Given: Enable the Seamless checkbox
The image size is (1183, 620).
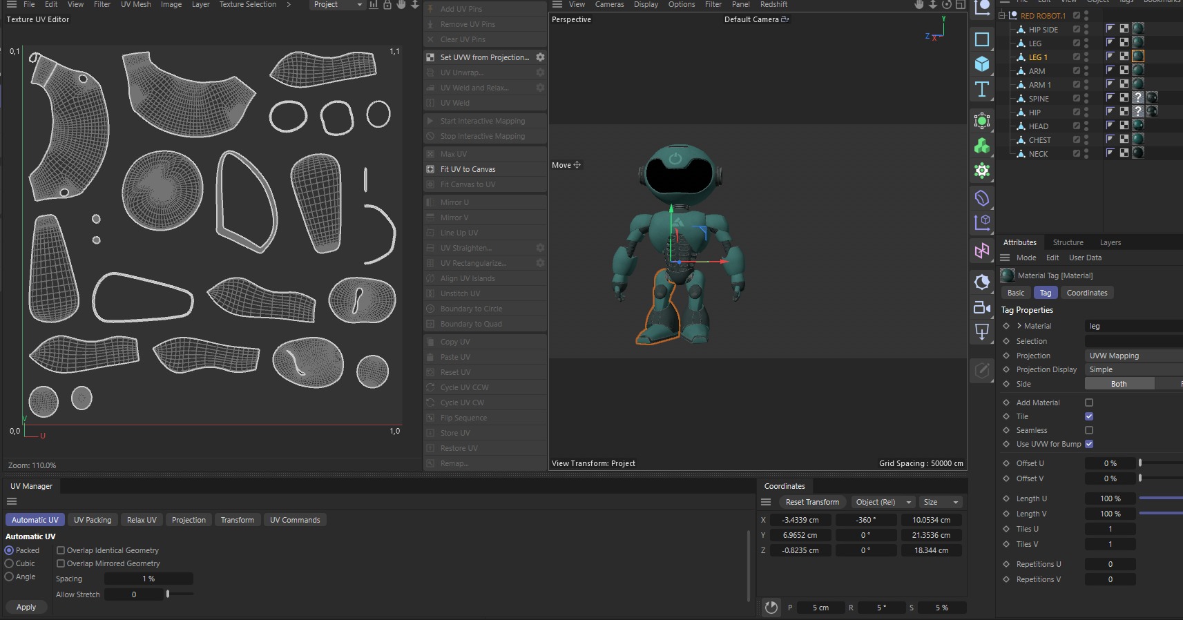Looking at the screenshot, I should click(1089, 430).
